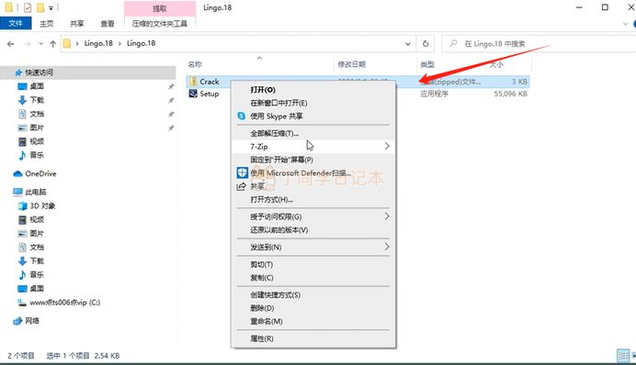Open the 查看 ribbon tab
Viewport: 636px width, 365px height.
click(108, 24)
